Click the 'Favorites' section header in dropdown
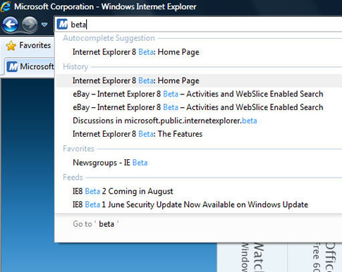Screen dimensions: 342x272 click(78, 149)
